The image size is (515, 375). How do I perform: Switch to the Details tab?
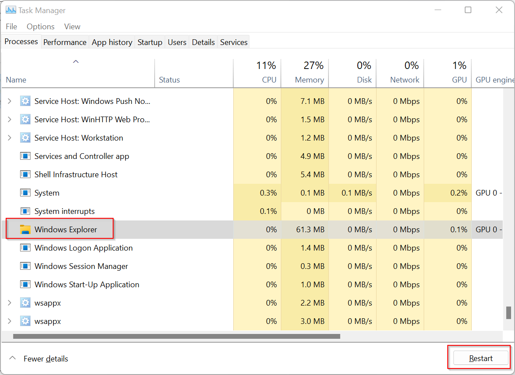point(203,42)
